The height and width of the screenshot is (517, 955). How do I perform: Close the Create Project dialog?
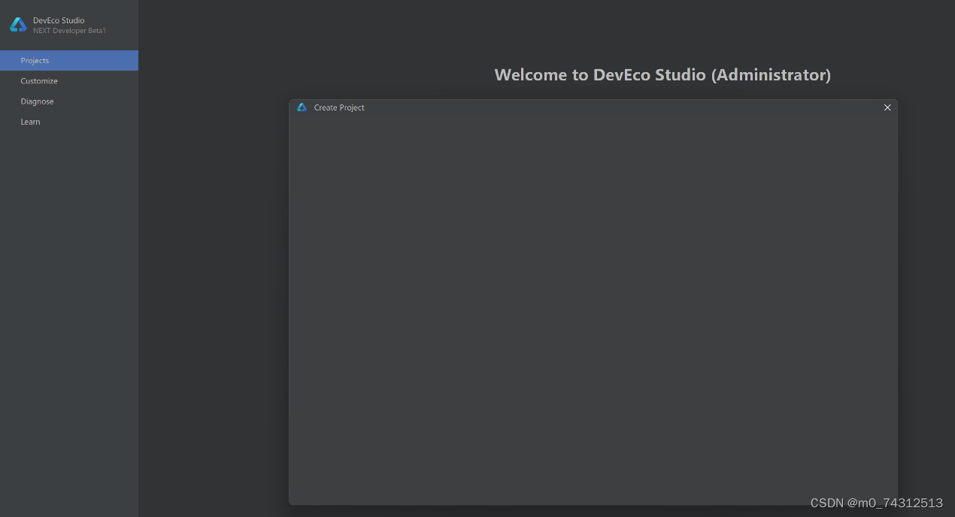coord(887,107)
